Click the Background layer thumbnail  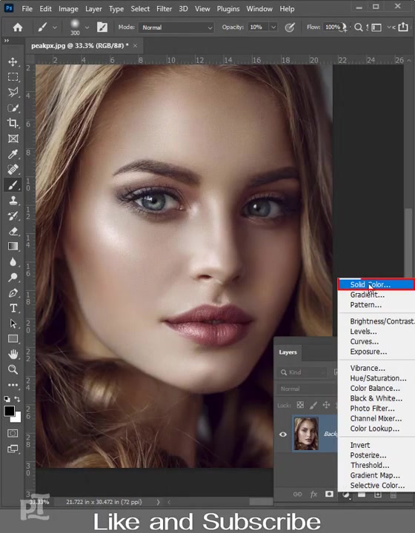(306, 434)
